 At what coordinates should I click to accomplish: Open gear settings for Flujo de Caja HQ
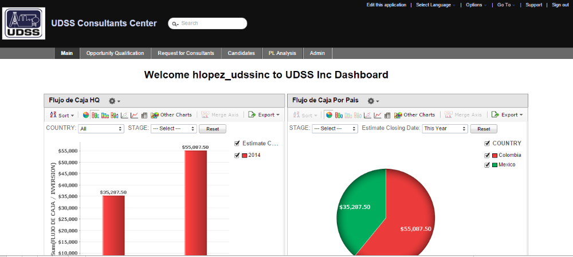pos(115,101)
